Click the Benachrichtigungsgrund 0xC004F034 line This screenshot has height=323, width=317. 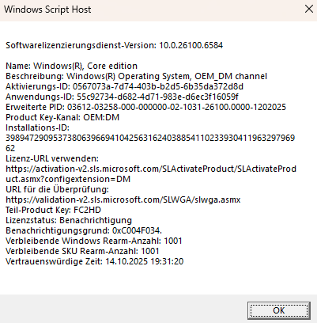84,230
